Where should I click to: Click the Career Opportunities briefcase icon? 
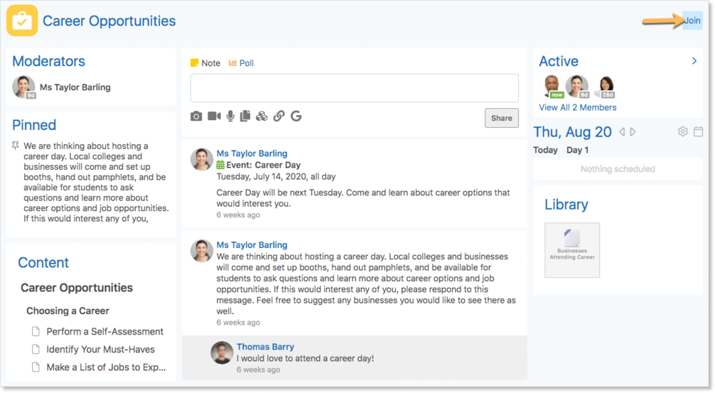[x=22, y=21]
